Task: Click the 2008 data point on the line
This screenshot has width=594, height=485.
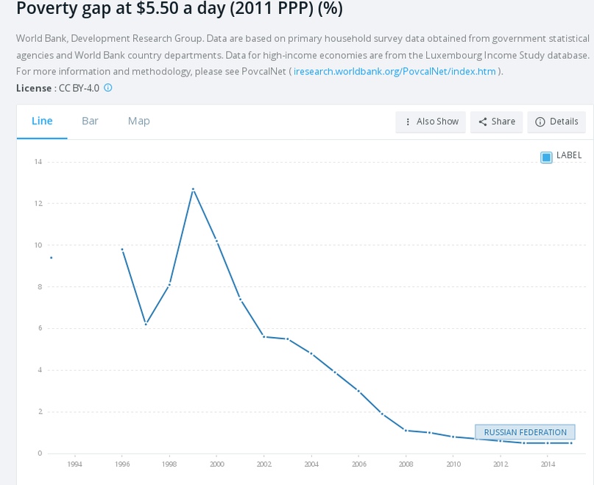Action: click(406, 430)
